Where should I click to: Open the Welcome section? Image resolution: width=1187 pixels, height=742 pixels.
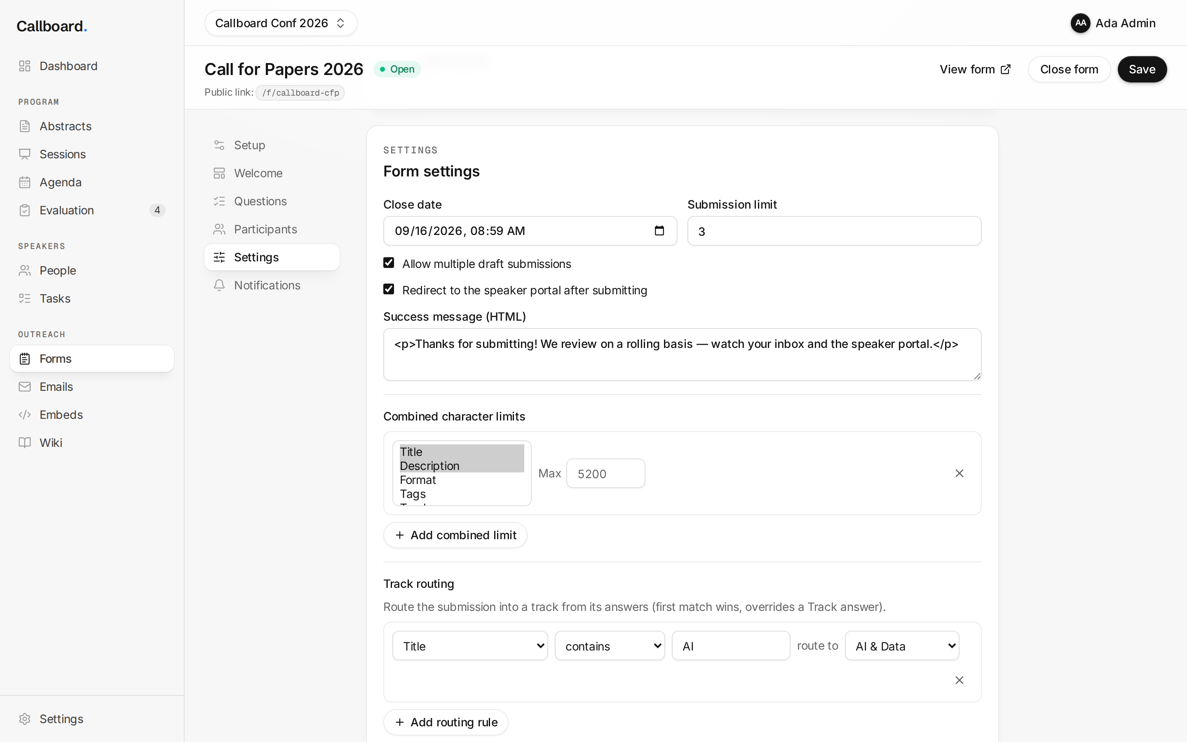coord(272,173)
